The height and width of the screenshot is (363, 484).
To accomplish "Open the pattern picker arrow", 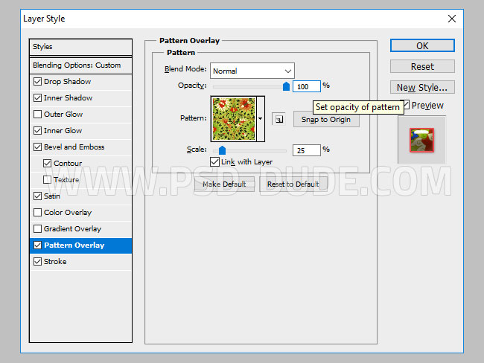I will point(261,119).
